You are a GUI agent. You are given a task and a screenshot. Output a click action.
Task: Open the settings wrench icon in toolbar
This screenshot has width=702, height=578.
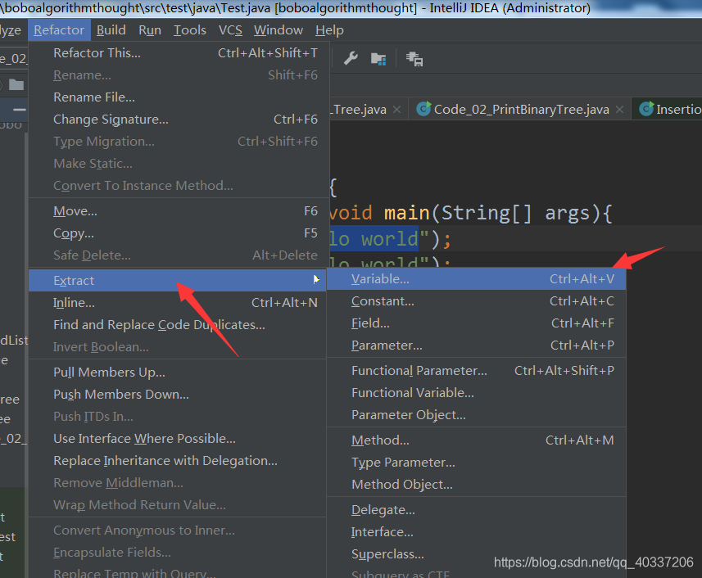click(x=351, y=58)
